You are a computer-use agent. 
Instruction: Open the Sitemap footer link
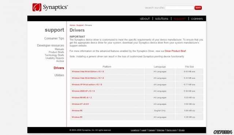(x=161, y=130)
